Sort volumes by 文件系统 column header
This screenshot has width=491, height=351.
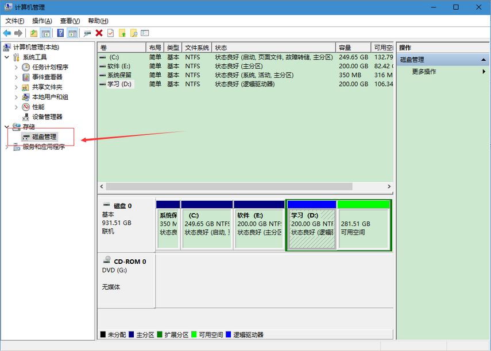point(197,48)
